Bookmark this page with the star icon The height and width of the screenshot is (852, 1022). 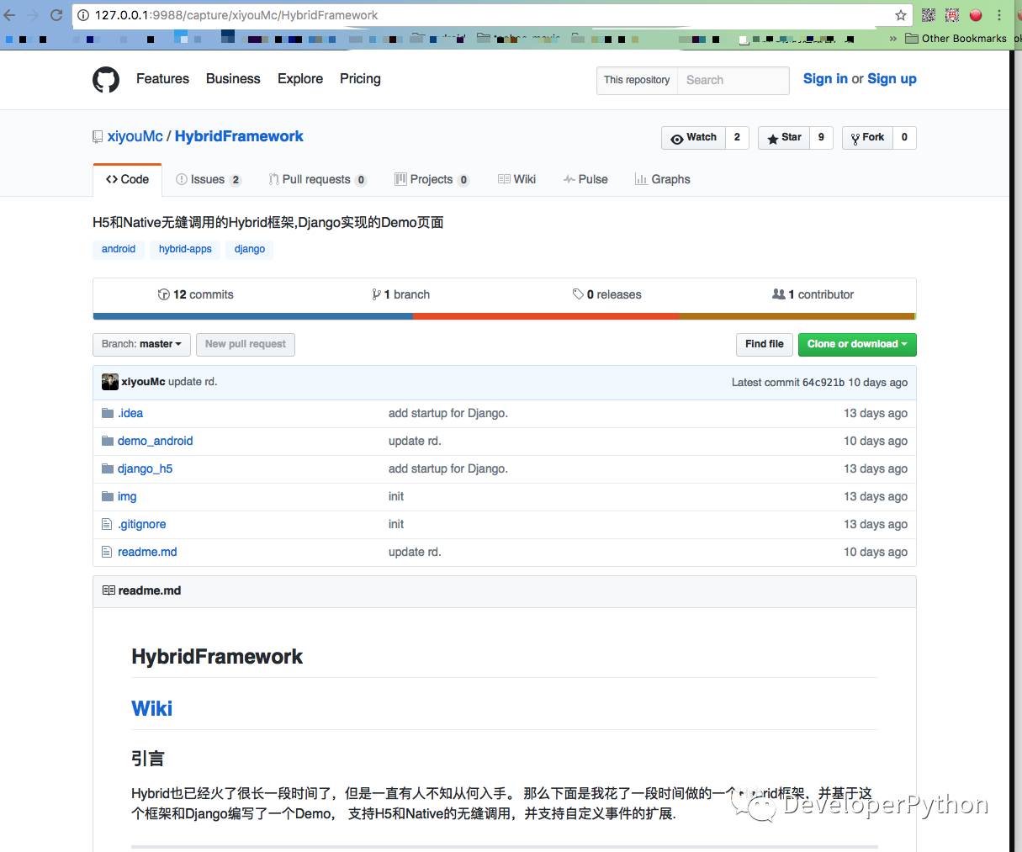(901, 15)
